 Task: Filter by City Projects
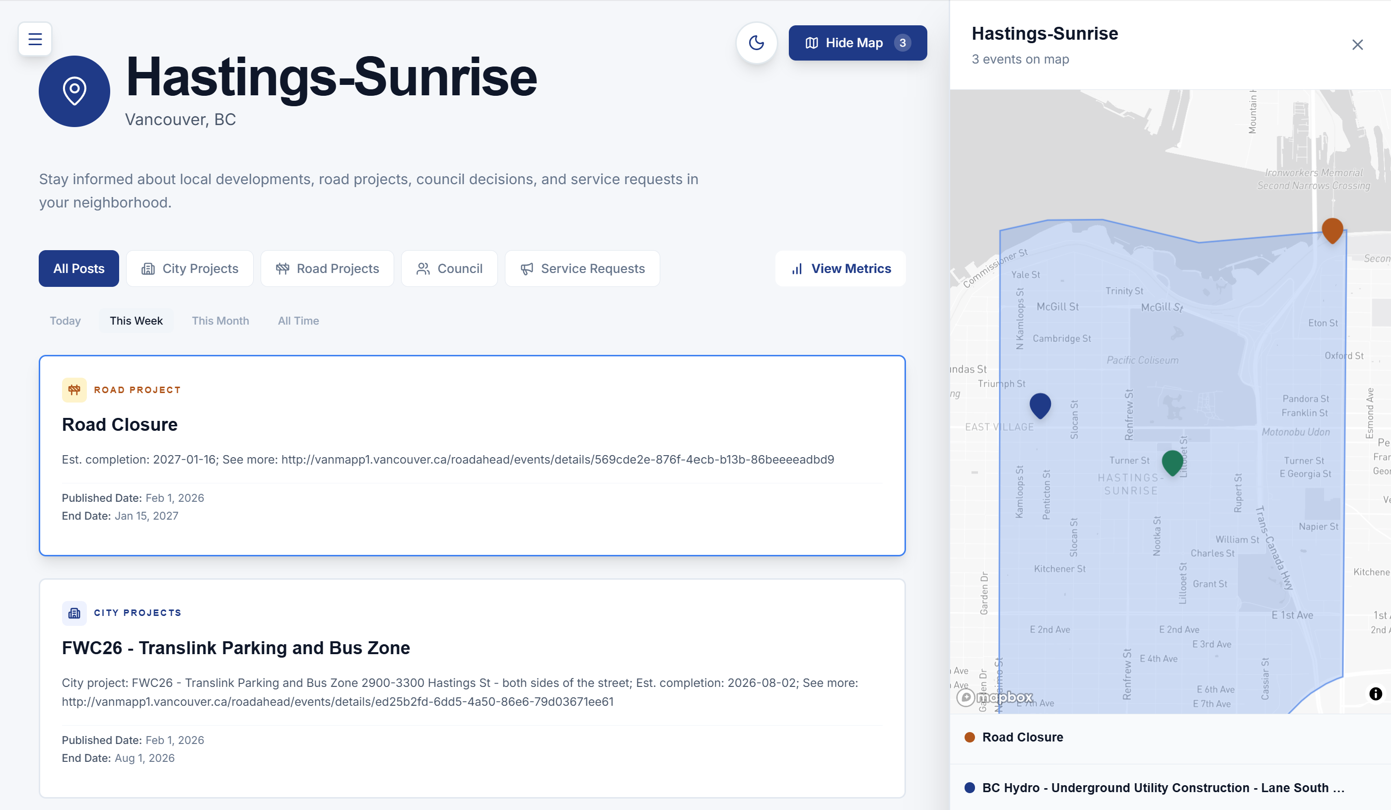(x=189, y=268)
